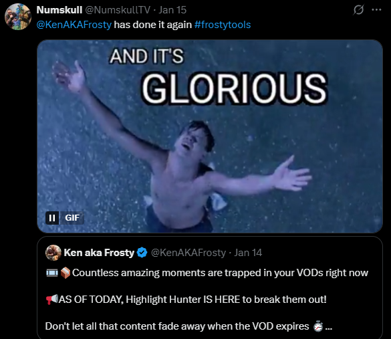Click the GIF label badge
391x339 pixels.
coord(72,218)
